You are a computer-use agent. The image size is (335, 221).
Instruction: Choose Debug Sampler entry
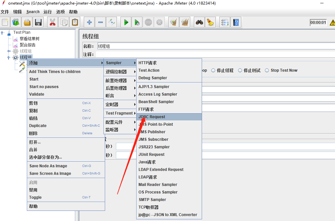point(169,78)
